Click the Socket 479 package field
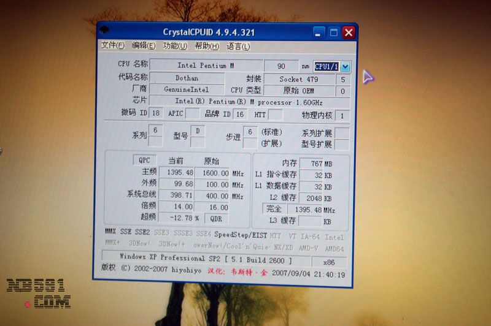 (x=299, y=80)
